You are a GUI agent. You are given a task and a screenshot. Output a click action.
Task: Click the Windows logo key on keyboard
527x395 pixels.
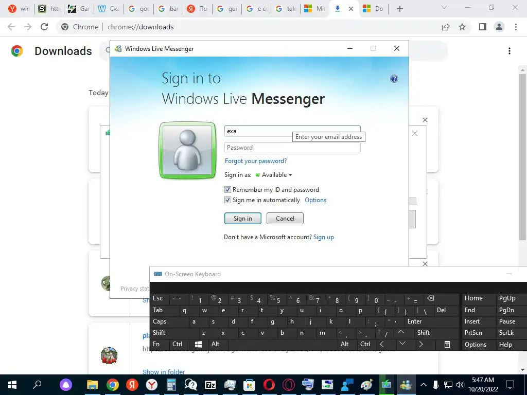click(x=198, y=344)
